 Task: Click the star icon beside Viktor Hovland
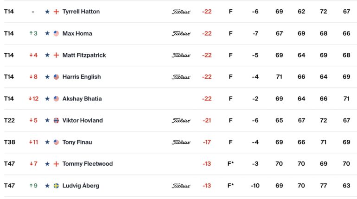pos(47,120)
